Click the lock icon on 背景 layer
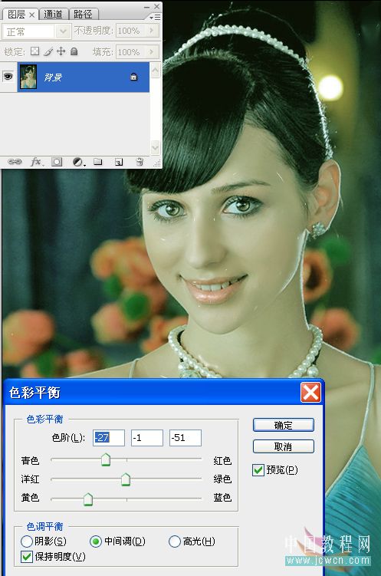 coord(134,77)
